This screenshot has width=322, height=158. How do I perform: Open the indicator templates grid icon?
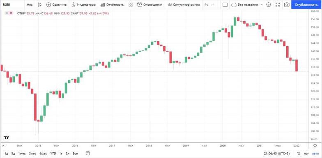(x=131, y=4)
